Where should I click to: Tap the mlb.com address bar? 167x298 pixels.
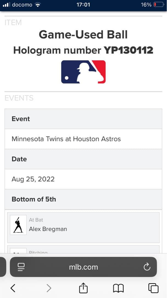83,267
